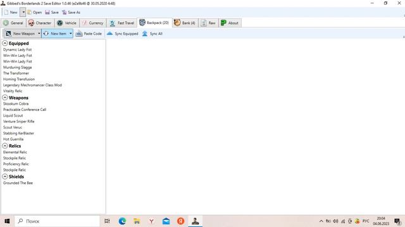The width and height of the screenshot is (405, 227).
Task: Select Proficiency Relic item
Action: tap(16, 164)
